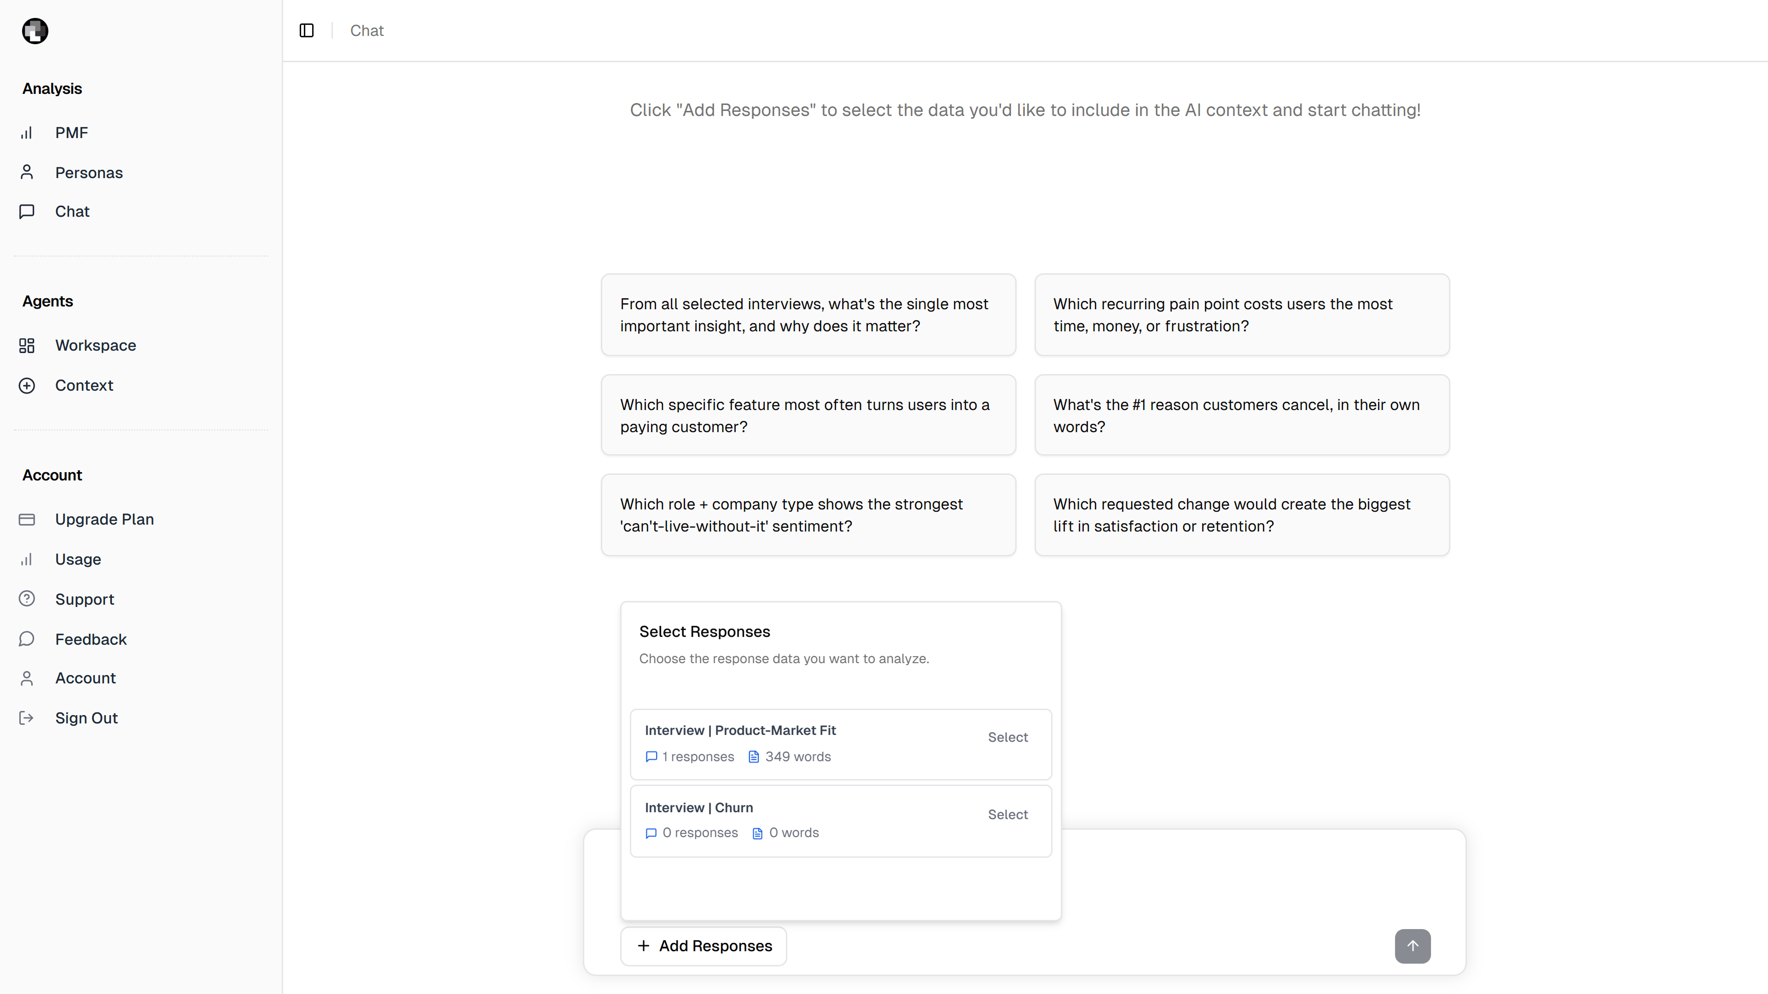
Task: Click the words document icon for Interview Churn
Action: 758,833
